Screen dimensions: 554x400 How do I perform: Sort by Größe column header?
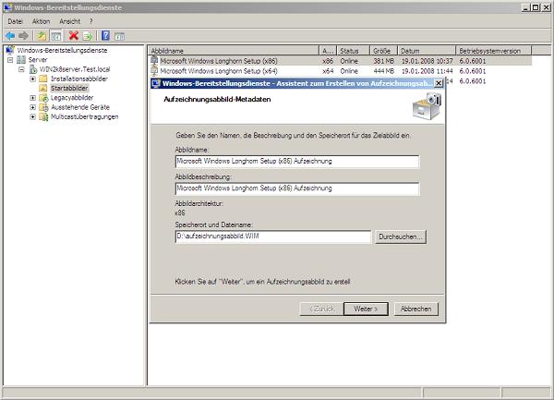(x=384, y=51)
